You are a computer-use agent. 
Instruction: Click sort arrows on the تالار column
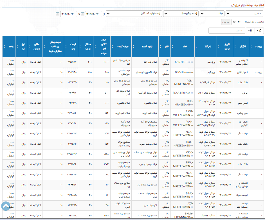pyautogui.click(x=160, y=47)
